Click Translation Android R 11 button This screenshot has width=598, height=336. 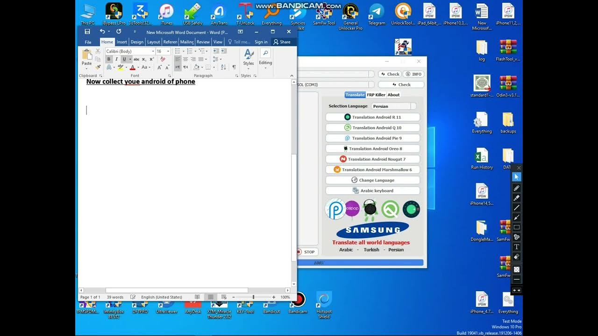(x=372, y=117)
